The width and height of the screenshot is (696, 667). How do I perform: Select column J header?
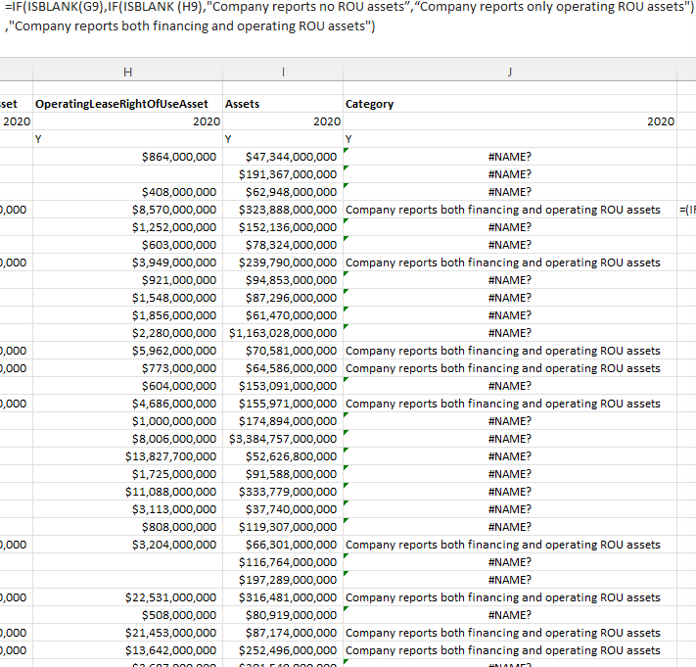[x=510, y=71]
